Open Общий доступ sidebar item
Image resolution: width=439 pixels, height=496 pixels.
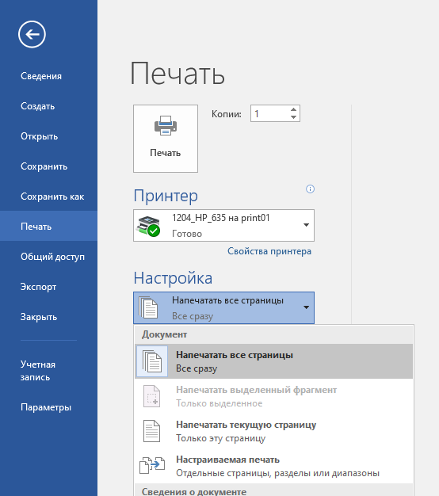click(x=52, y=257)
